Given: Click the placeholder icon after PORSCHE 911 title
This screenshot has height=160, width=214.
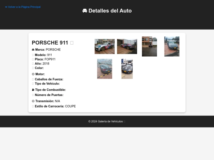Looking at the screenshot, I should coord(72,43).
